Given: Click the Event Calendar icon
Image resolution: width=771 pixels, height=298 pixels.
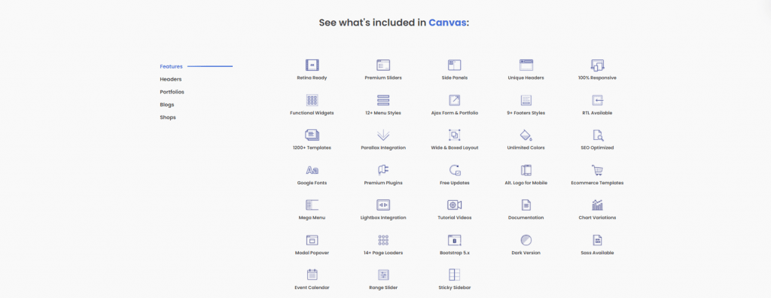Looking at the screenshot, I should click(x=312, y=275).
